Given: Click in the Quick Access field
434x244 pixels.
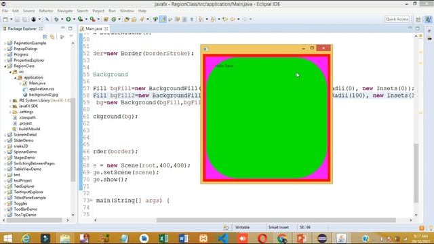Looking at the screenshot, I should click(x=397, y=19).
